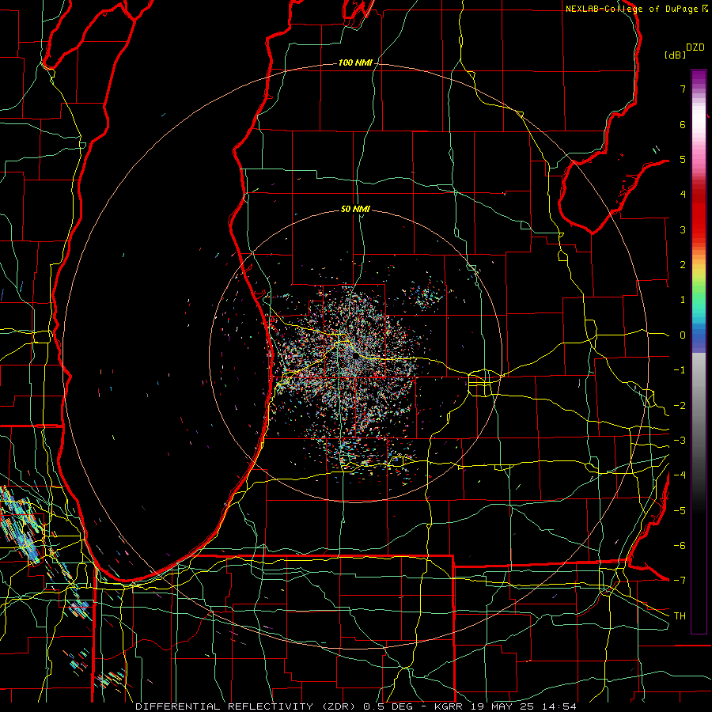712x712 pixels.
Task: Click the (ZDR) abbreviation in the caption
Action: (338, 706)
